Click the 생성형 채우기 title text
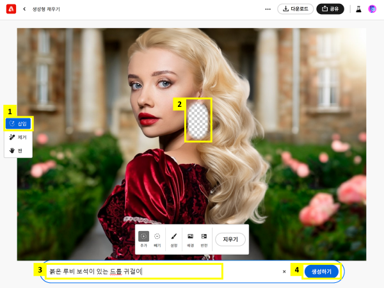 46,9
